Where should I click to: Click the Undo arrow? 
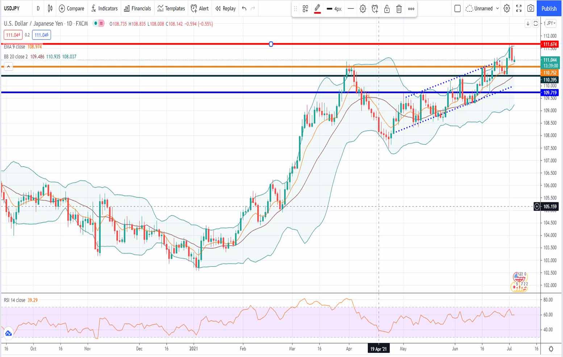pyautogui.click(x=244, y=8)
